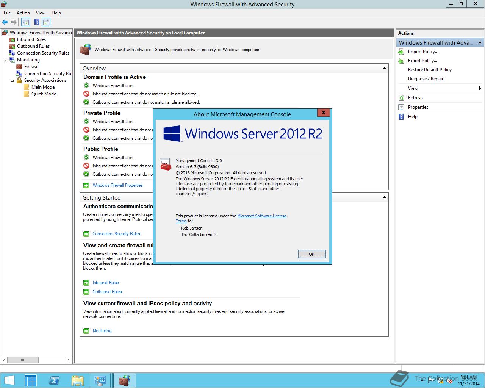Open the Action menu

tap(23, 13)
